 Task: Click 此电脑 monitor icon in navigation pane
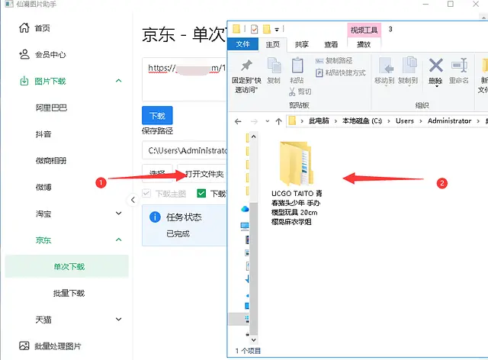coord(245,226)
